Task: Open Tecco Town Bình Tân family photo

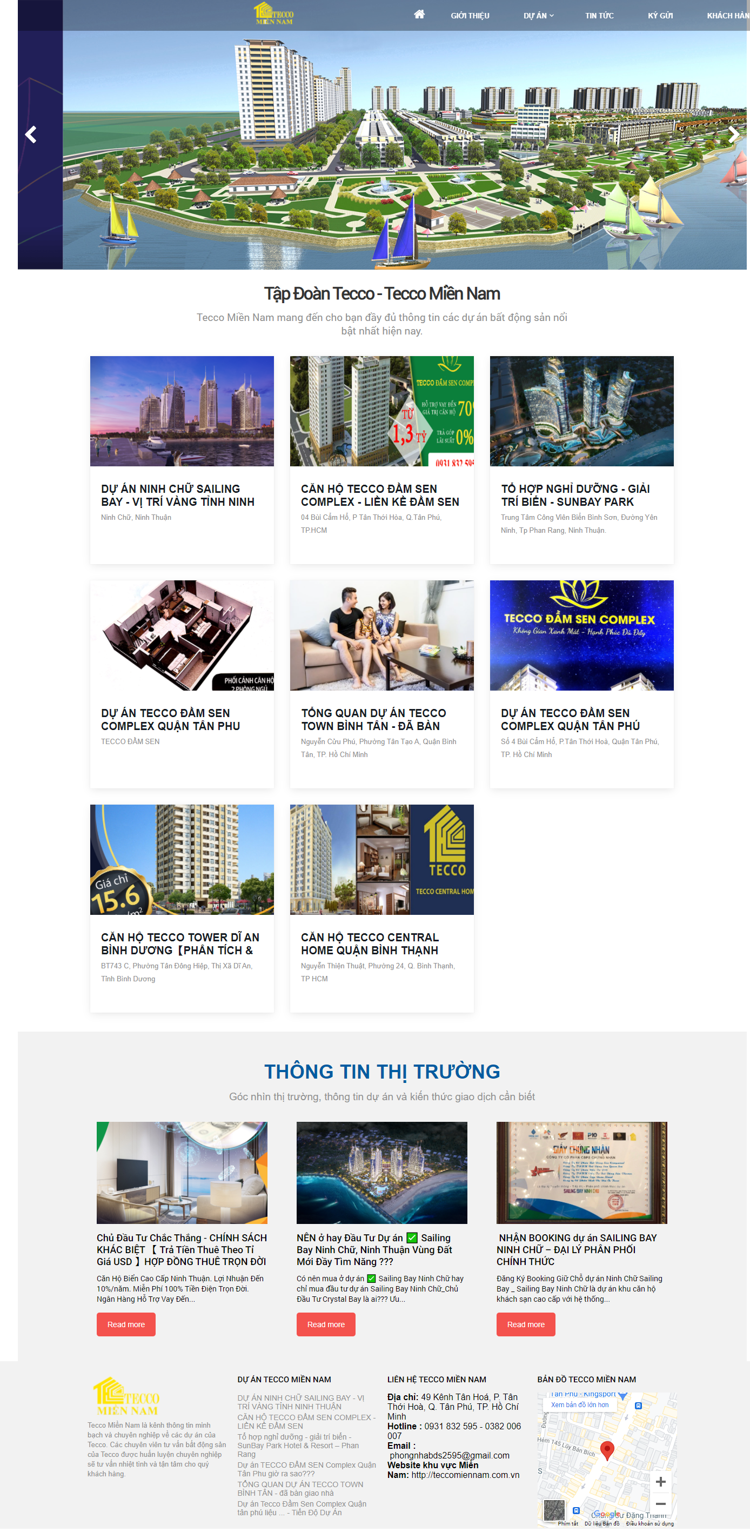Action: pyautogui.click(x=382, y=635)
